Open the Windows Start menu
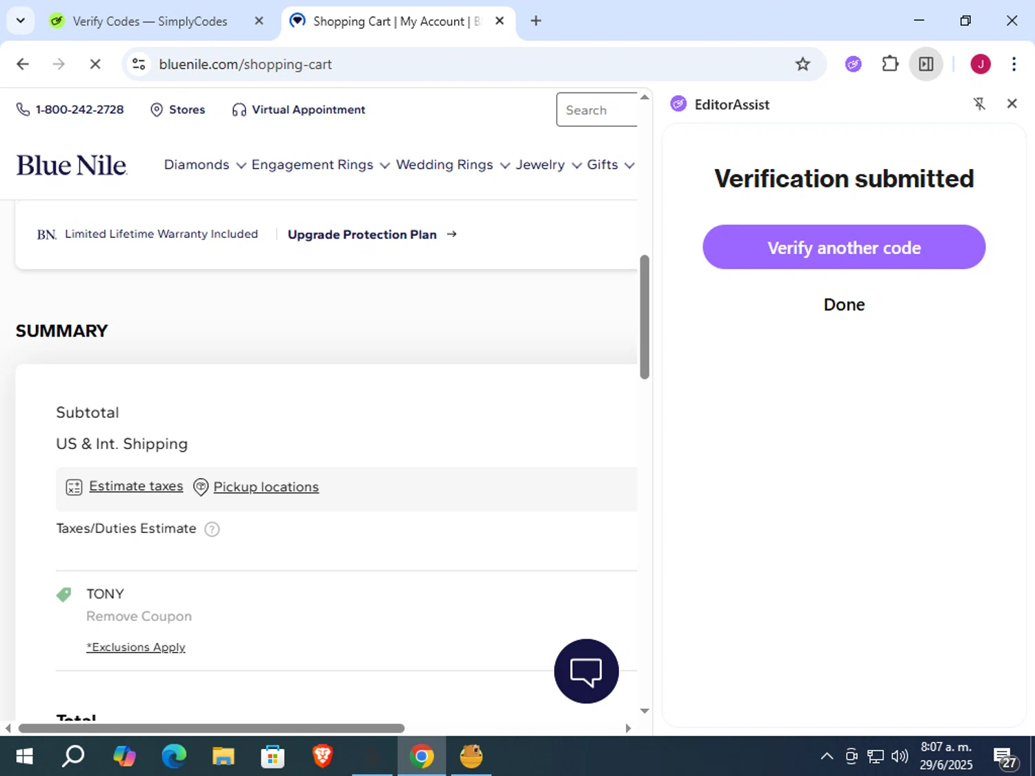1035x776 pixels. (24, 756)
